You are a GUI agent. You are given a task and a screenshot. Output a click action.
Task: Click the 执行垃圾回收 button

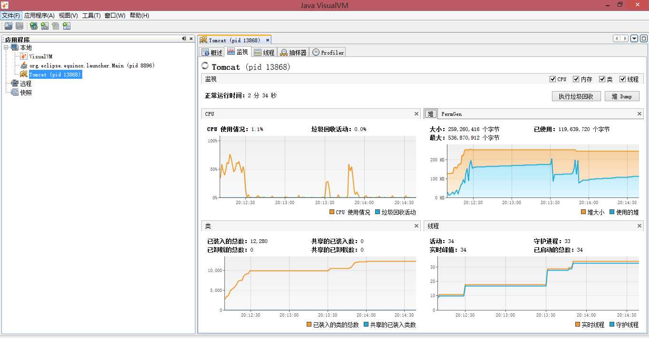click(576, 96)
